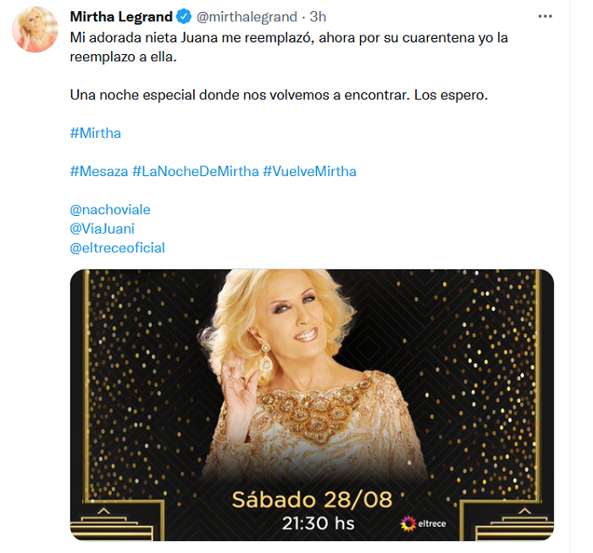
Task: Open the @mirthalegrand handle
Action: (247, 17)
